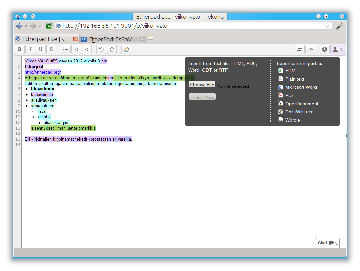The image size is (360, 271).
Task: Redo the last undone edit
Action: click(112, 49)
